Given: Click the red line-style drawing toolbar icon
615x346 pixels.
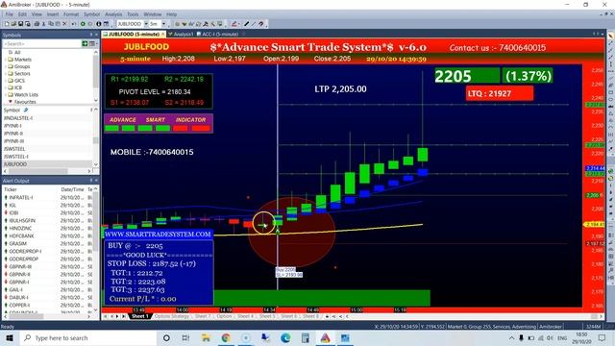Looking at the screenshot, I should click(234, 24).
